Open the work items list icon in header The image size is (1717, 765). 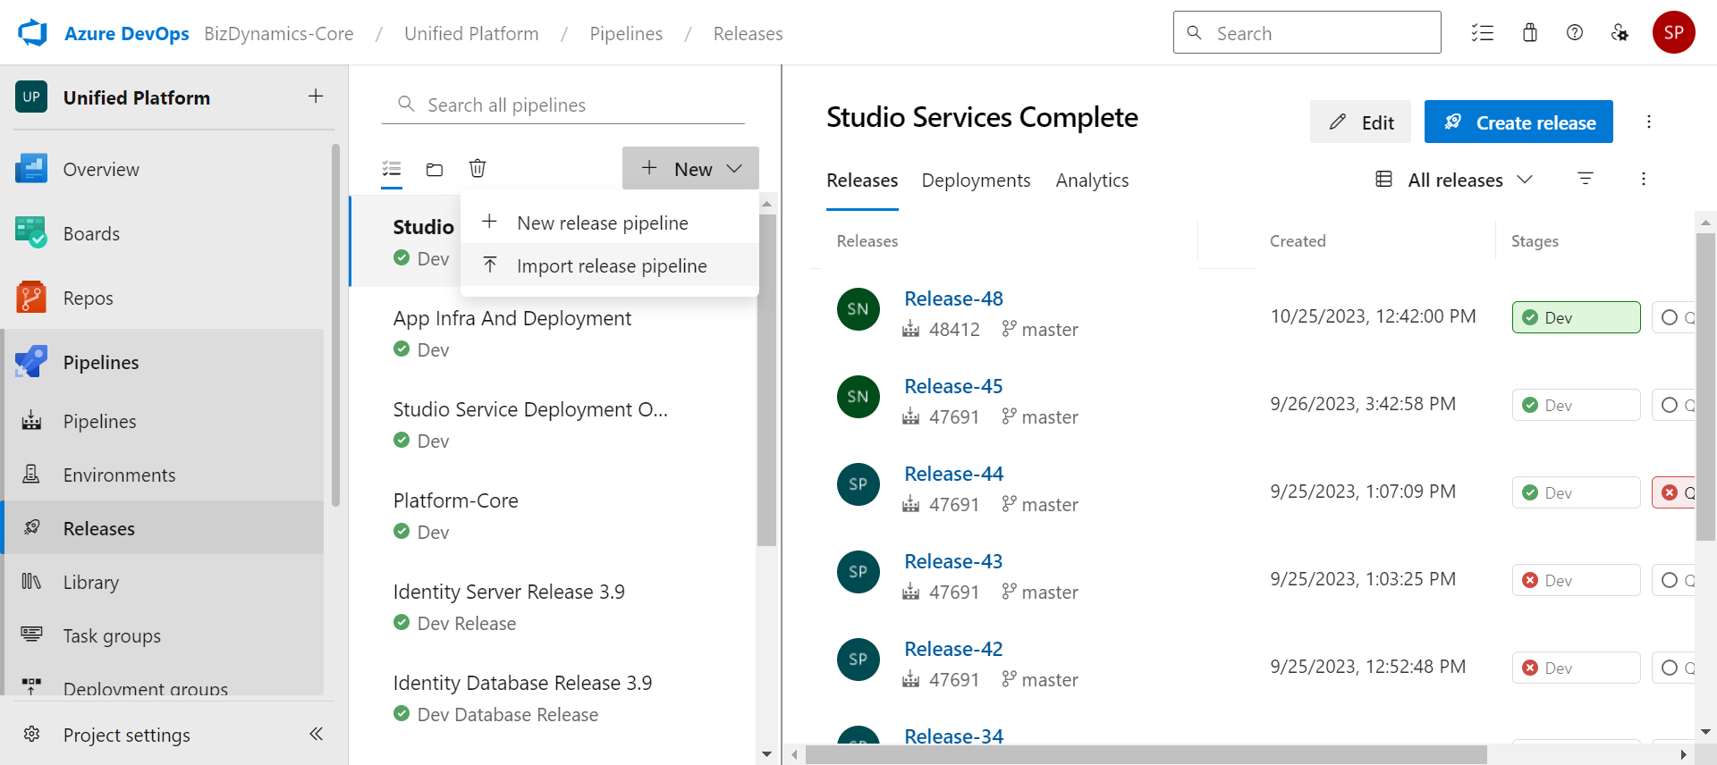click(1483, 33)
